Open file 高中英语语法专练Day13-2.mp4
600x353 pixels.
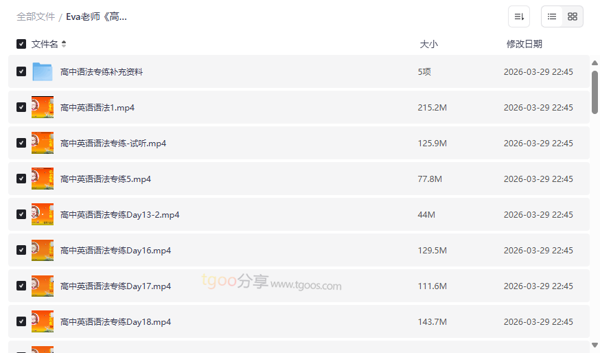[x=120, y=214]
